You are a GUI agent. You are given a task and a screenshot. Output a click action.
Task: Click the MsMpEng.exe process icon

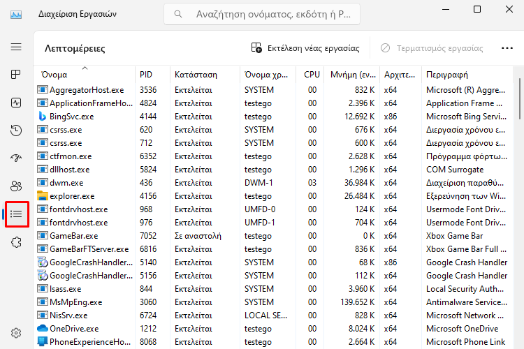point(43,302)
